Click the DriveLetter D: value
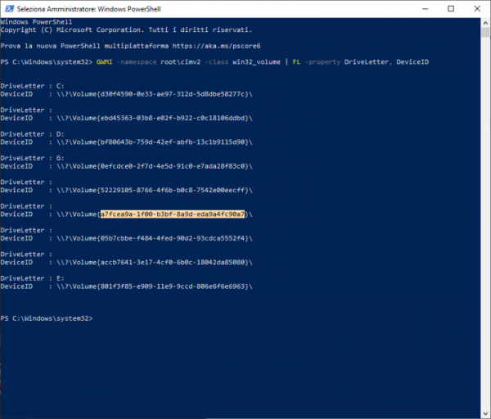 click(60, 134)
